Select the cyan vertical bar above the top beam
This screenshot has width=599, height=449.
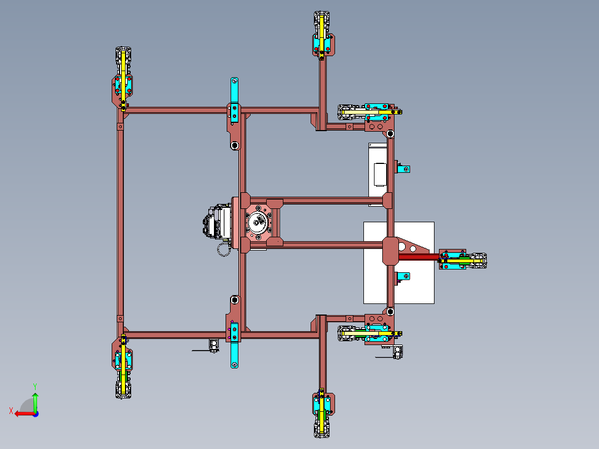coord(234,99)
